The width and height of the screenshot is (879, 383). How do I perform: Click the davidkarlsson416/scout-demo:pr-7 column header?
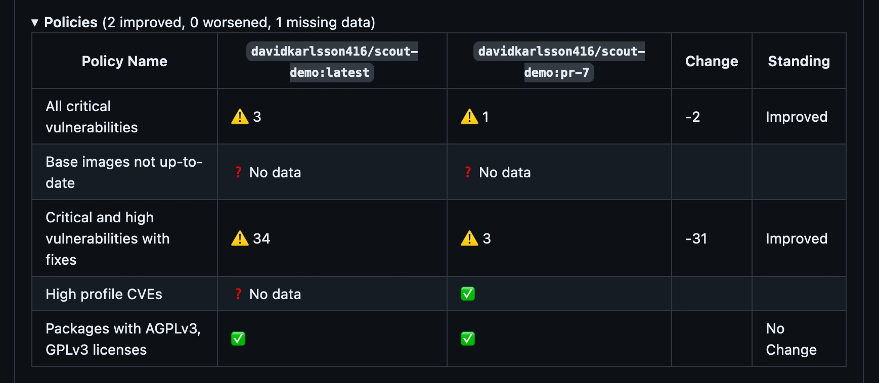point(559,61)
